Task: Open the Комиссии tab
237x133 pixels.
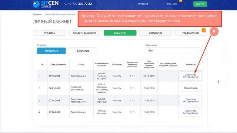Action: [x=156, y=33]
